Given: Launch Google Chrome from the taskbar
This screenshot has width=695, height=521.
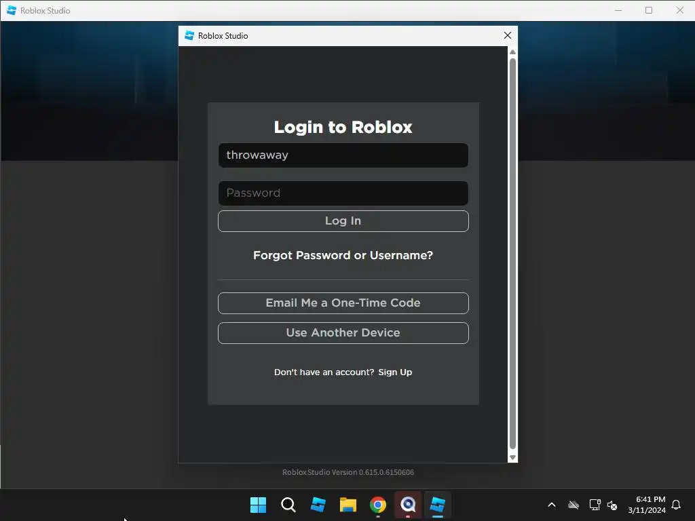Looking at the screenshot, I should [x=378, y=505].
